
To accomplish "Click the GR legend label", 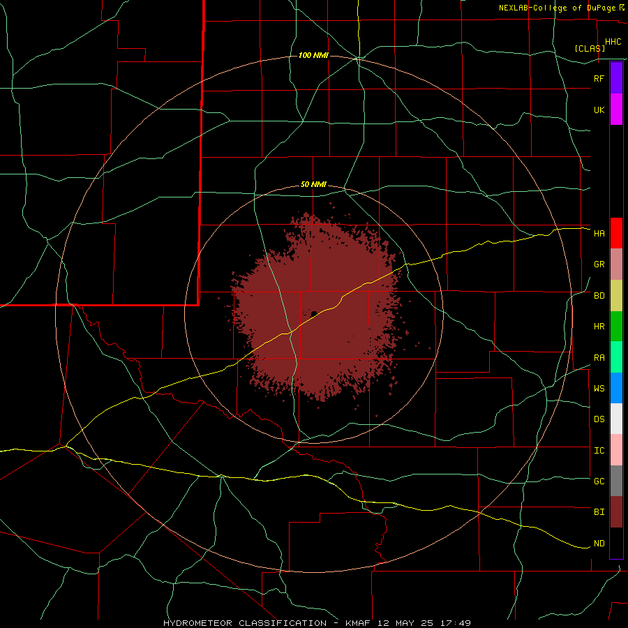I will [x=599, y=264].
